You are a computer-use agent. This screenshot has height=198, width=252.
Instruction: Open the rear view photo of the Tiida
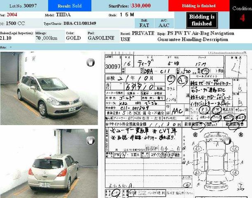pyautogui.click(x=49, y=163)
